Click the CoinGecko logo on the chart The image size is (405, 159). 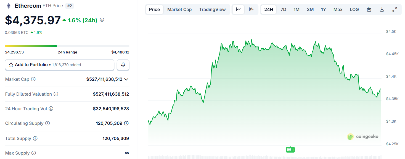pyautogui.click(x=362, y=136)
